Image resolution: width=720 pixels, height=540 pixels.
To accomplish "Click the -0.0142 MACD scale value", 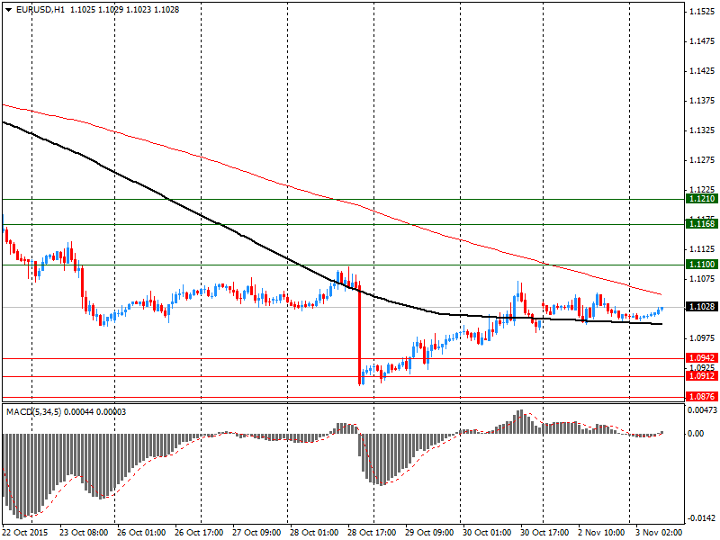I will click(702, 518).
